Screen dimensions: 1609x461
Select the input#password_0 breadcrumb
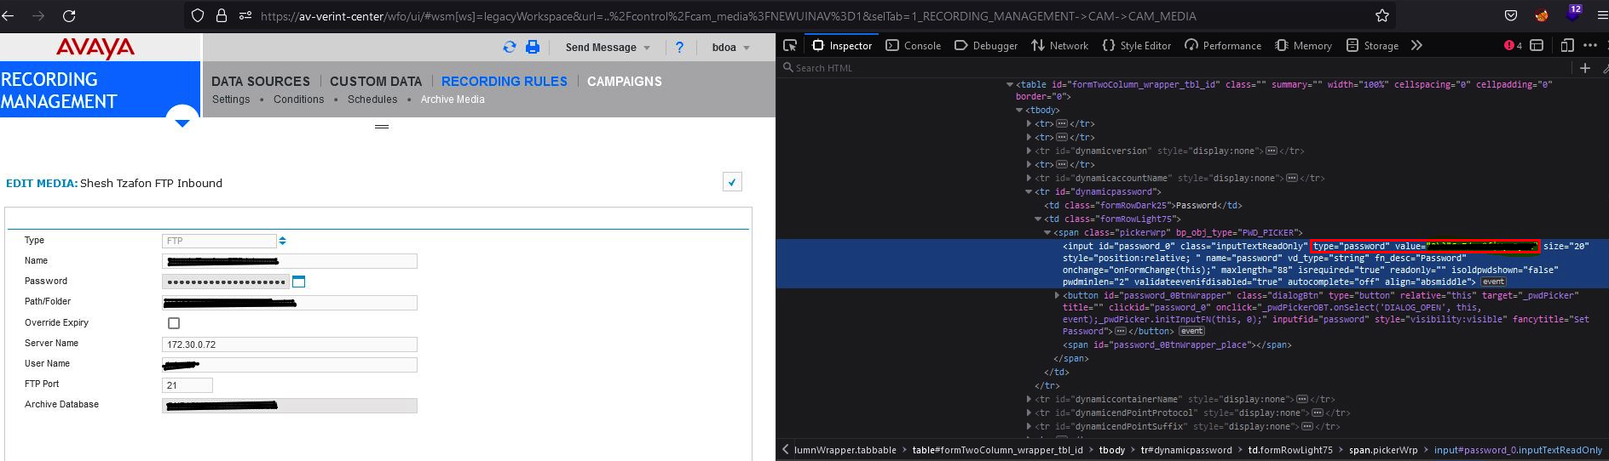pyautogui.click(x=1518, y=450)
